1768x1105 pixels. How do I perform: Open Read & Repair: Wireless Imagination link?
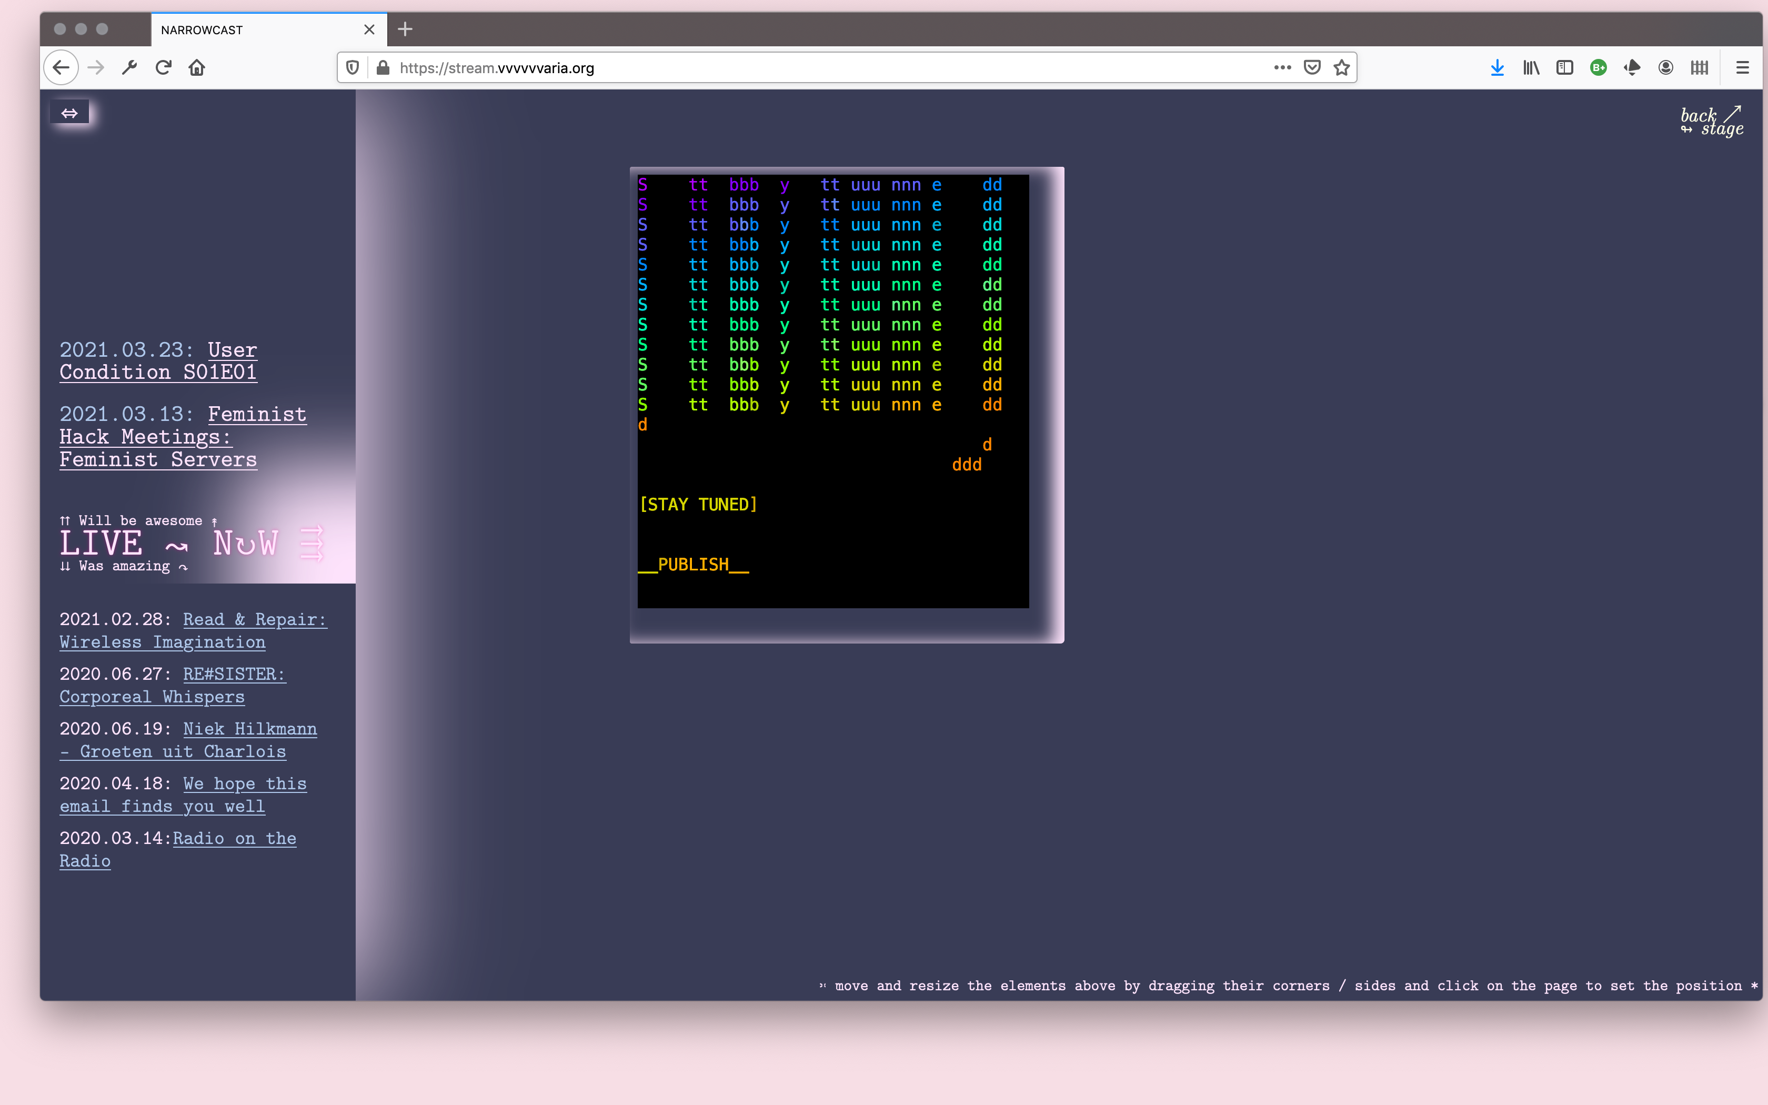193,631
